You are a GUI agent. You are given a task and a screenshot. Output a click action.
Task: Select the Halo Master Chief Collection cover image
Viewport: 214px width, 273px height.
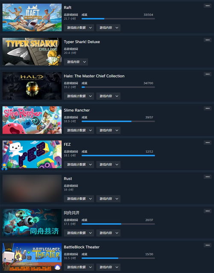point(32,86)
